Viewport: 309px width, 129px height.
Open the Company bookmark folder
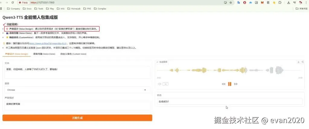pos(13,9)
